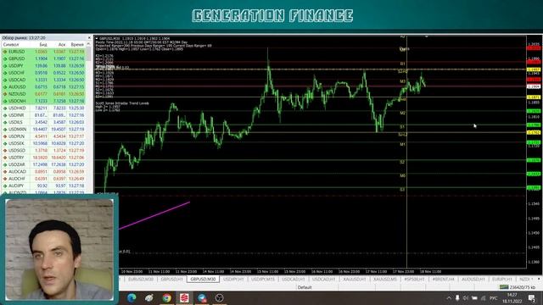This screenshot has width=543, height=305.
Task: Click the network tray icon
Action: [484, 297]
